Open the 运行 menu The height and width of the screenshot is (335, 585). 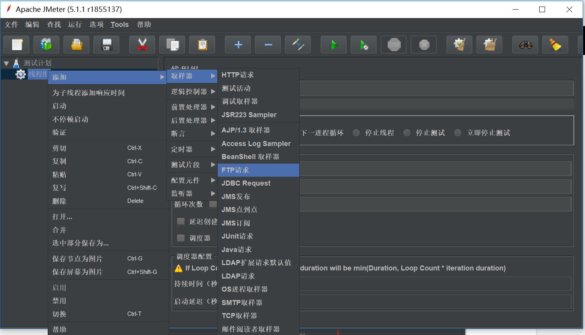(75, 25)
